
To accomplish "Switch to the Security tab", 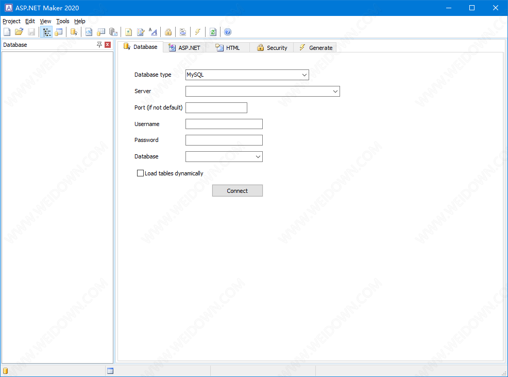I will [272, 47].
